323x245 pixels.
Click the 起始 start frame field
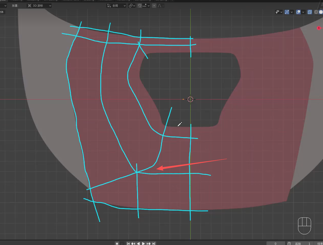(303, 243)
